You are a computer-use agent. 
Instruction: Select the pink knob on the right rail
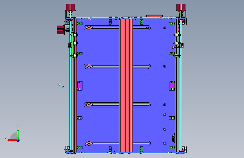[173, 47]
